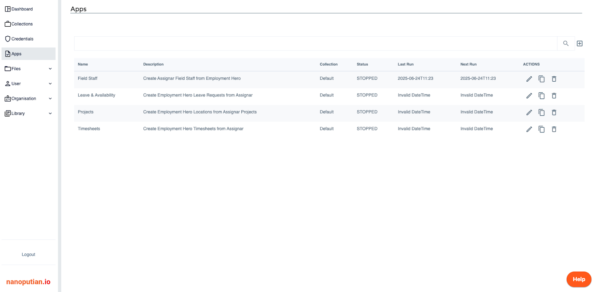Select the Leave & Availability name cell
Image resolution: width=593 pixels, height=292 pixels.
96,95
